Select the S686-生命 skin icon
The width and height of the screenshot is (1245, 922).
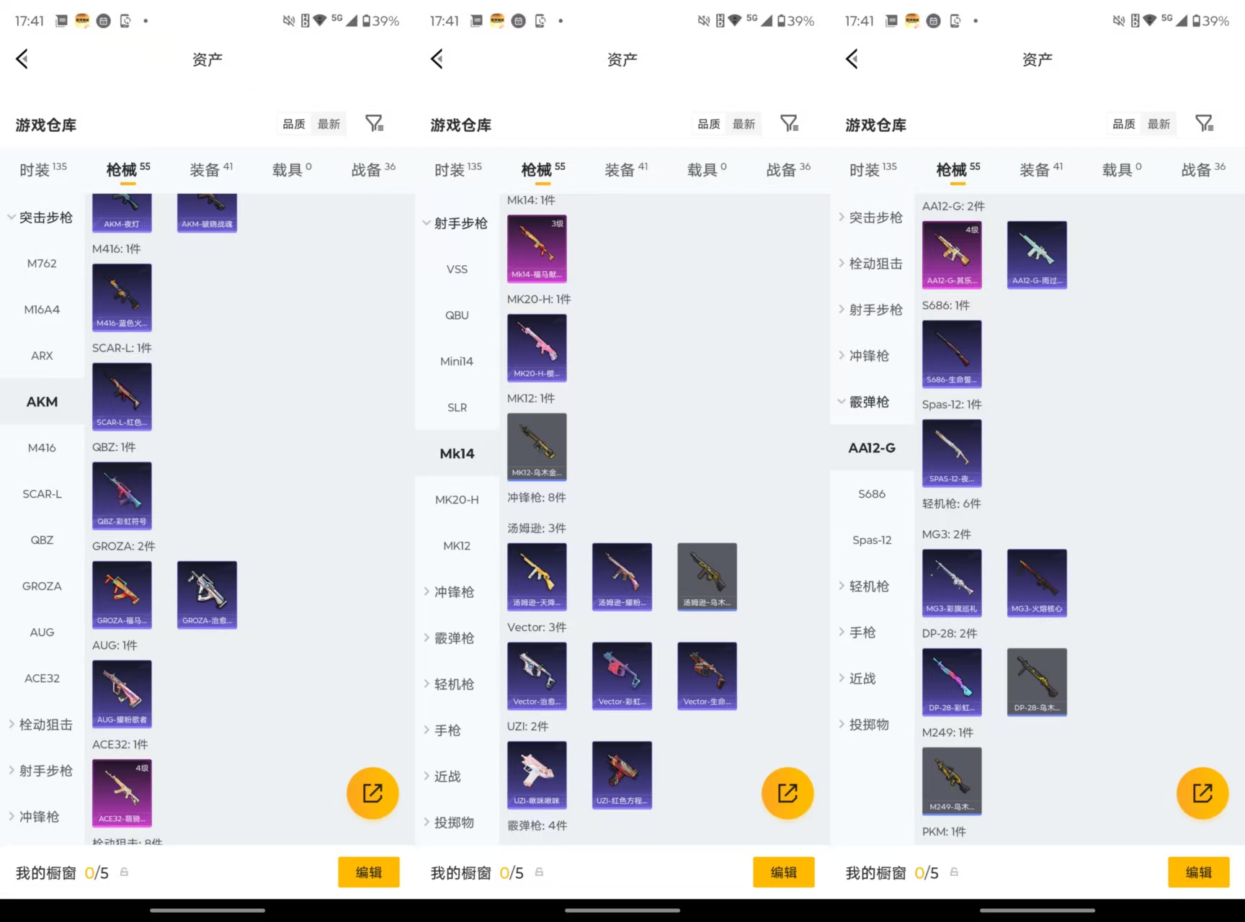952,354
